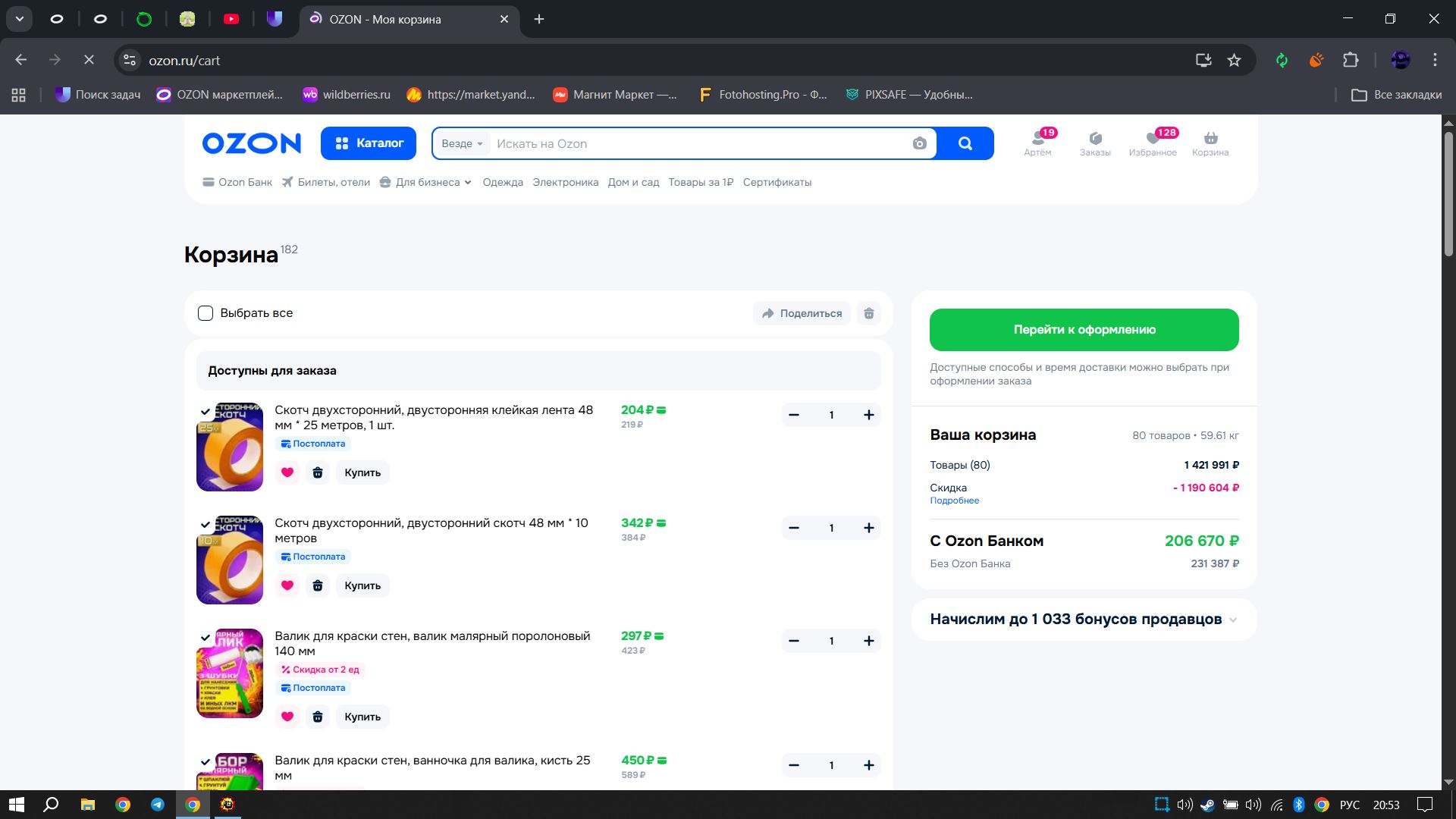Image resolution: width=1456 pixels, height=819 pixels.
Task: Click trash icon next to Поделиться
Action: pyautogui.click(x=869, y=313)
